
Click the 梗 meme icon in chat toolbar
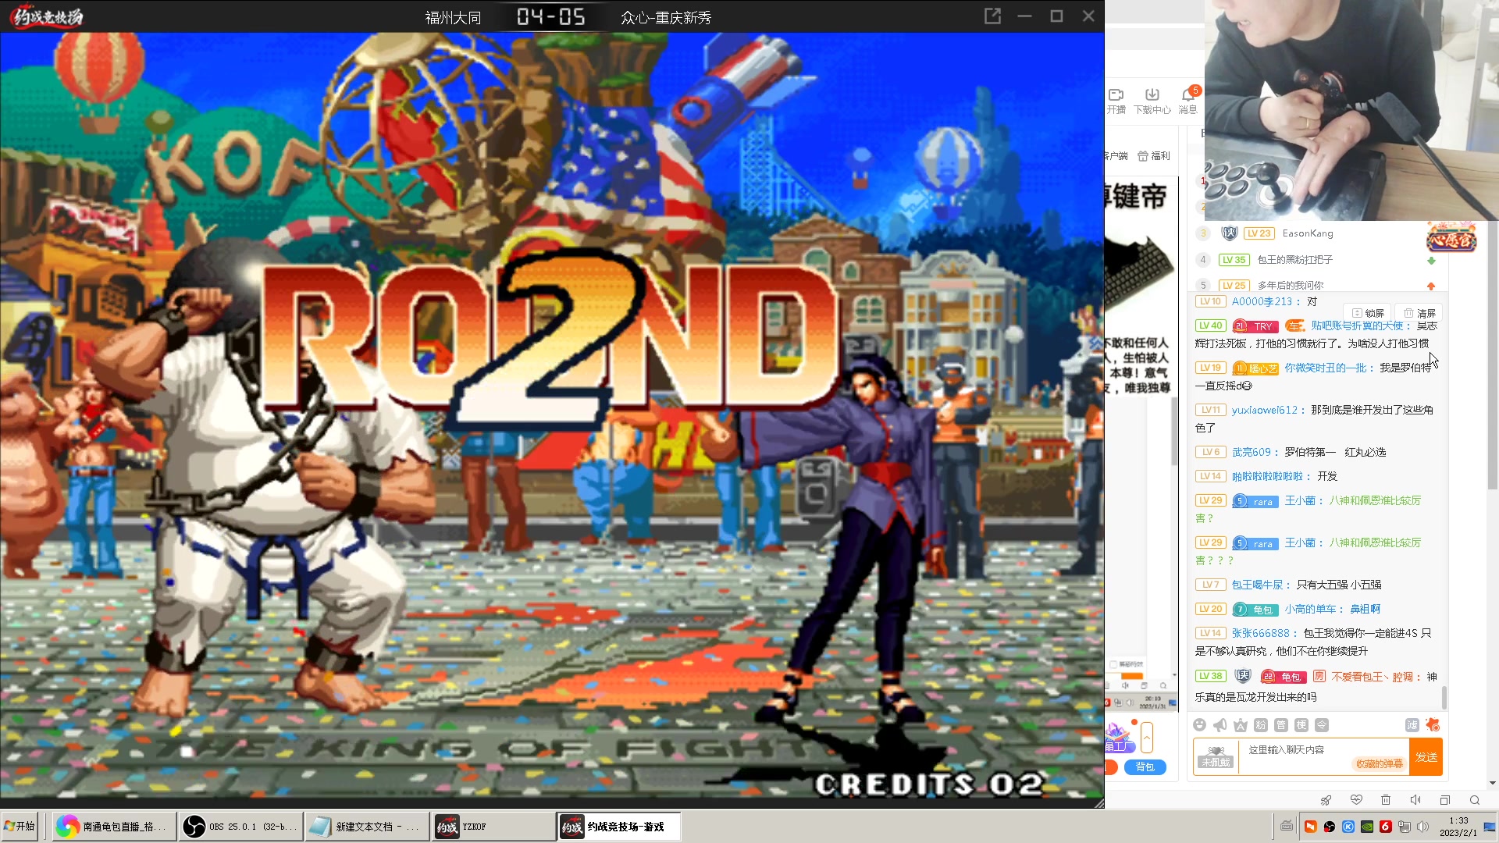tap(1301, 725)
